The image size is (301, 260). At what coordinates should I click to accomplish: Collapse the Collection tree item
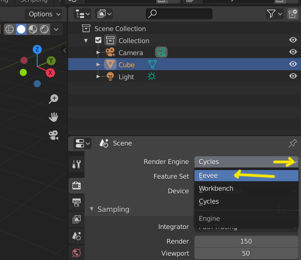coord(86,40)
